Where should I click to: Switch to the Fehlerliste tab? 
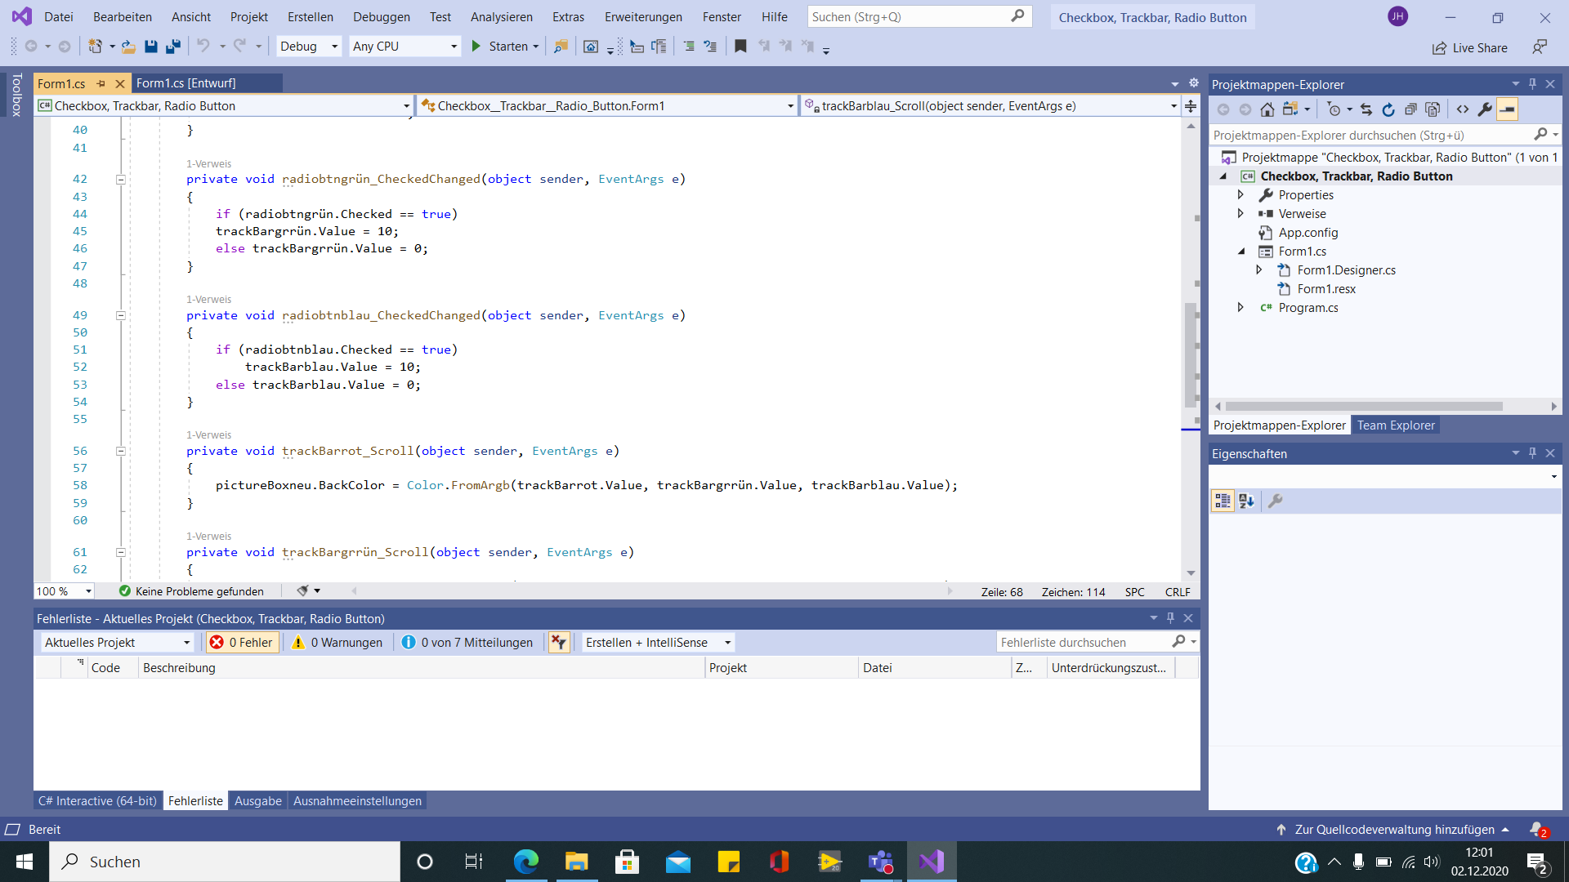(x=194, y=801)
